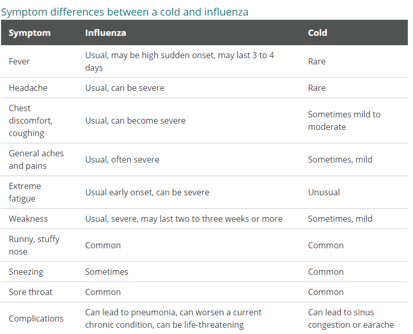This screenshot has width=413, height=334.
Task: Click the Complications row label
Action: [36, 318]
